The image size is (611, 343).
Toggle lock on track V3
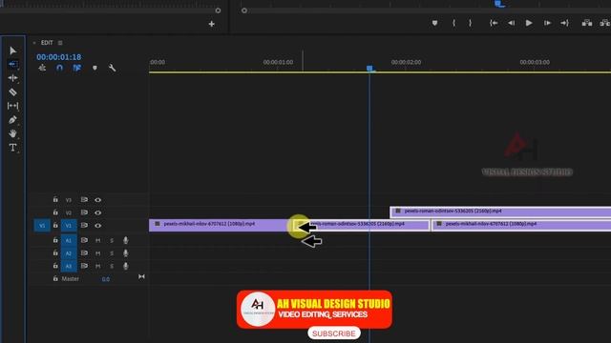coord(55,199)
